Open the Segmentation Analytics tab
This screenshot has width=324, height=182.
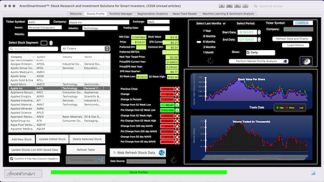[152, 14]
